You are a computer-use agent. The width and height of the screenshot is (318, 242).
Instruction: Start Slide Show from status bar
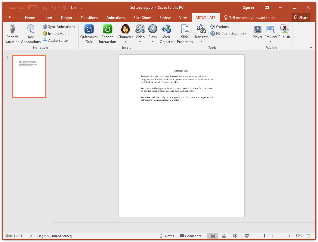pyautogui.click(x=247, y=236)
